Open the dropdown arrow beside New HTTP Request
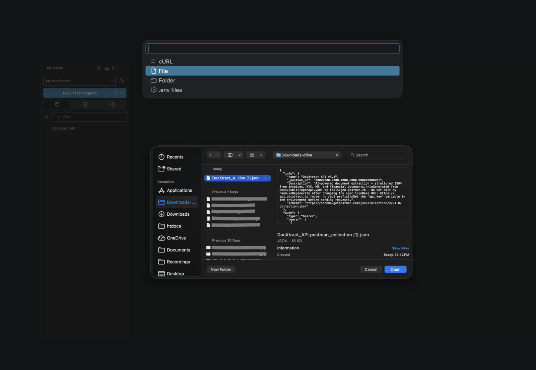The height and width of the screenshot is (370, 536). 122,93
